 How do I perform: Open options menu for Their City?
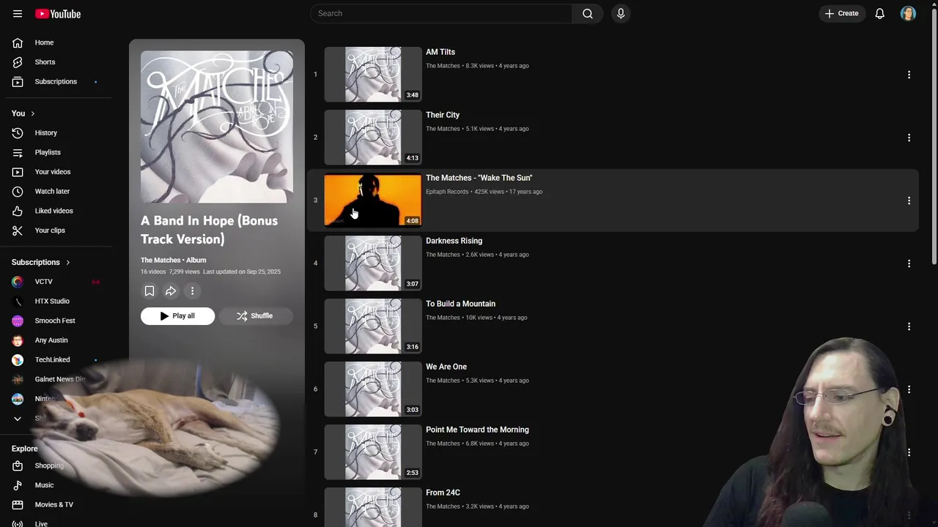click(909, 138)
